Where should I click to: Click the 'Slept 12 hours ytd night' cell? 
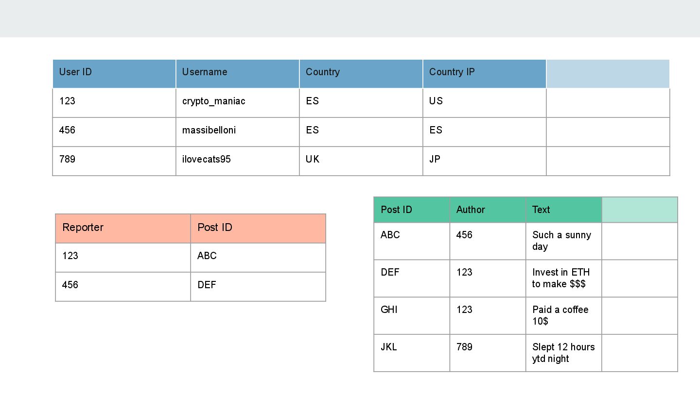tap(563, 353)
